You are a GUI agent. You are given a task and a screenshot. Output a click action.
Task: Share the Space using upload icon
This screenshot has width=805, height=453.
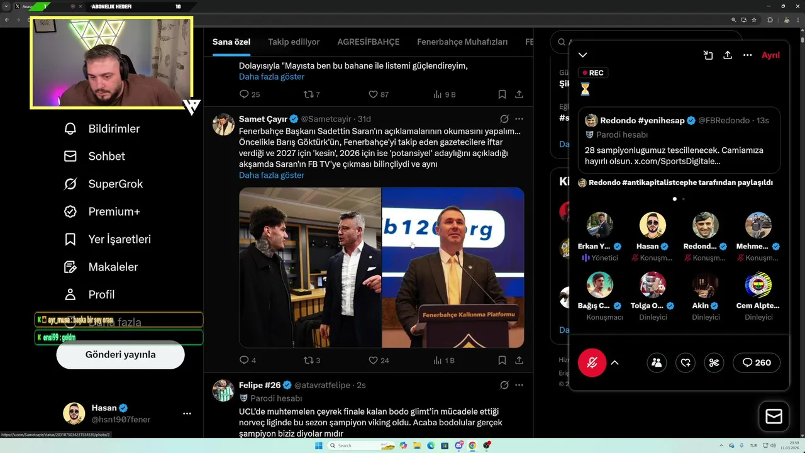[x=728, y=55]
